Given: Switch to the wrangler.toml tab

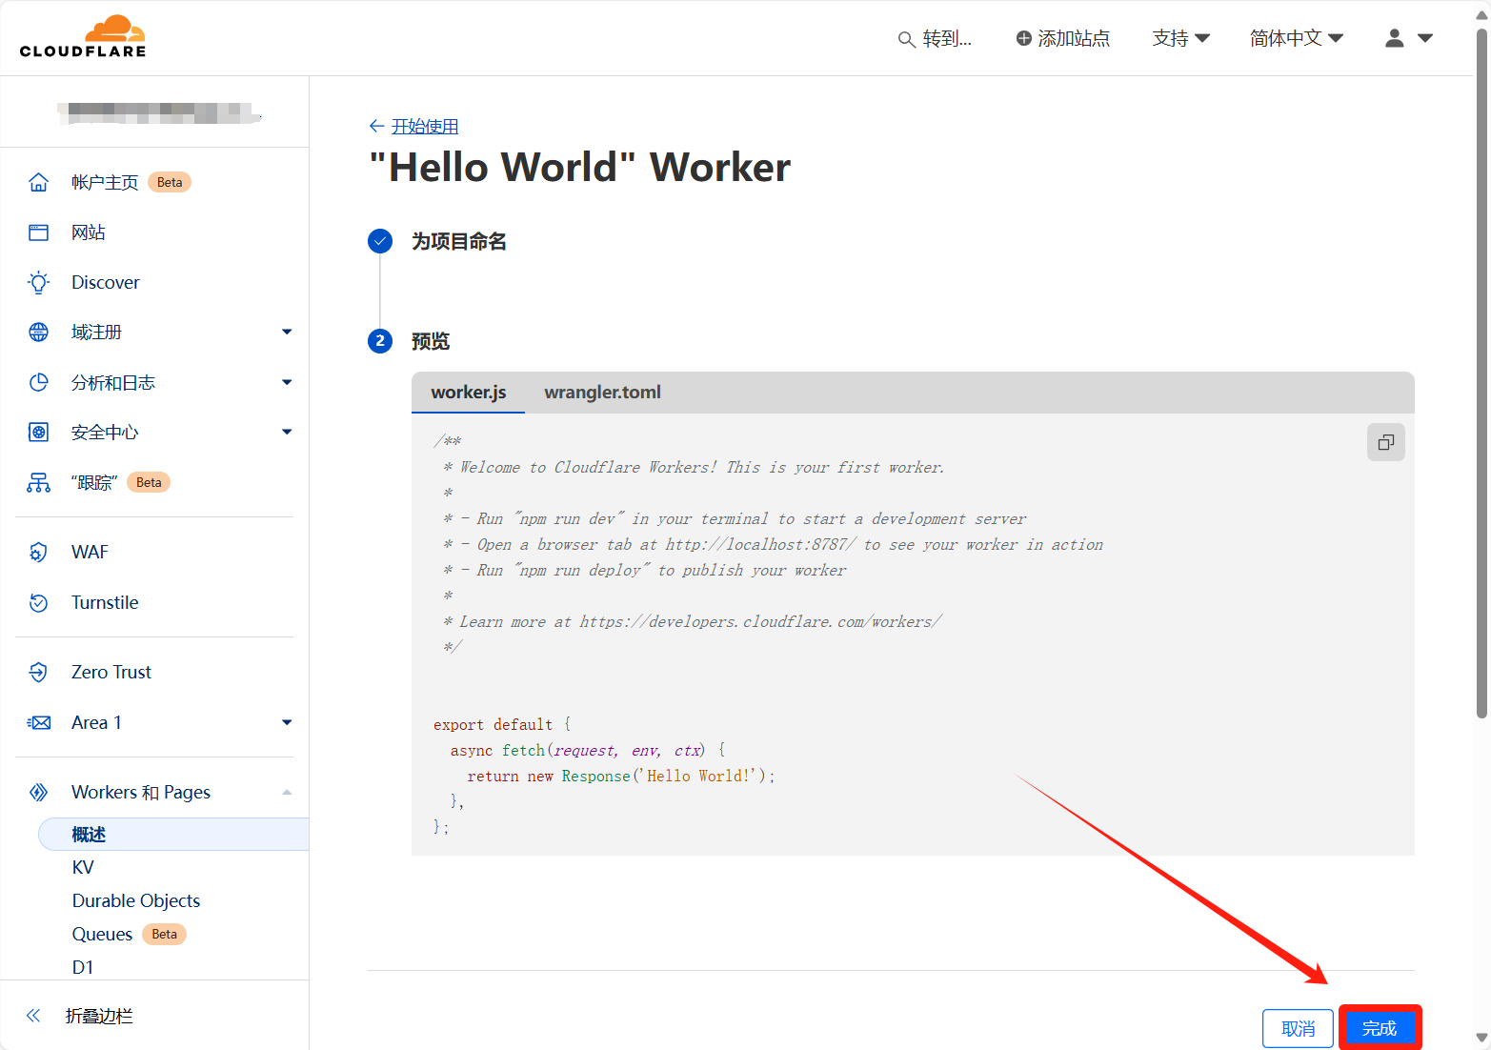Looking at the screenshot, I should click(x=602, y=393).
